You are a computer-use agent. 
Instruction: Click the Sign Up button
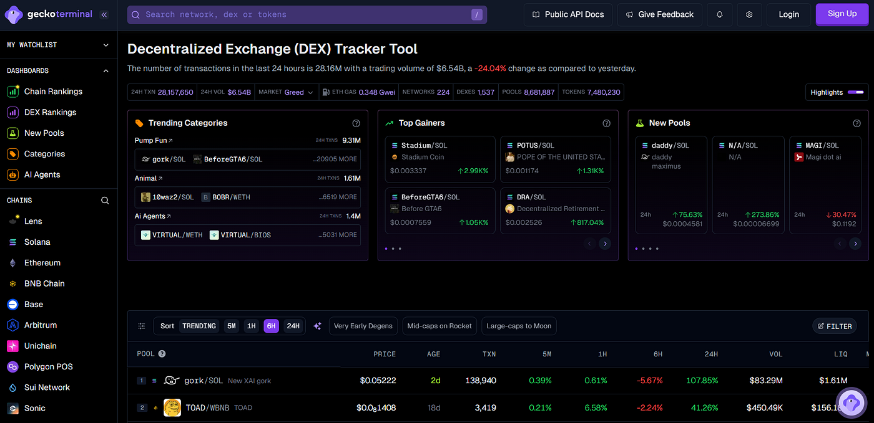coord(842,14)
